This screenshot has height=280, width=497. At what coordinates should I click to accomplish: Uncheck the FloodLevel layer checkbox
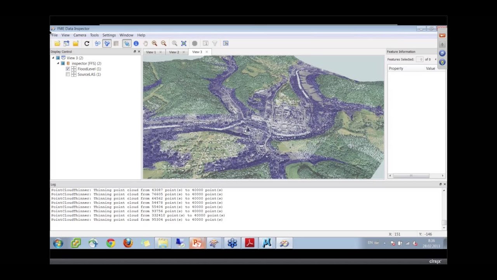[x=68, y=69]
